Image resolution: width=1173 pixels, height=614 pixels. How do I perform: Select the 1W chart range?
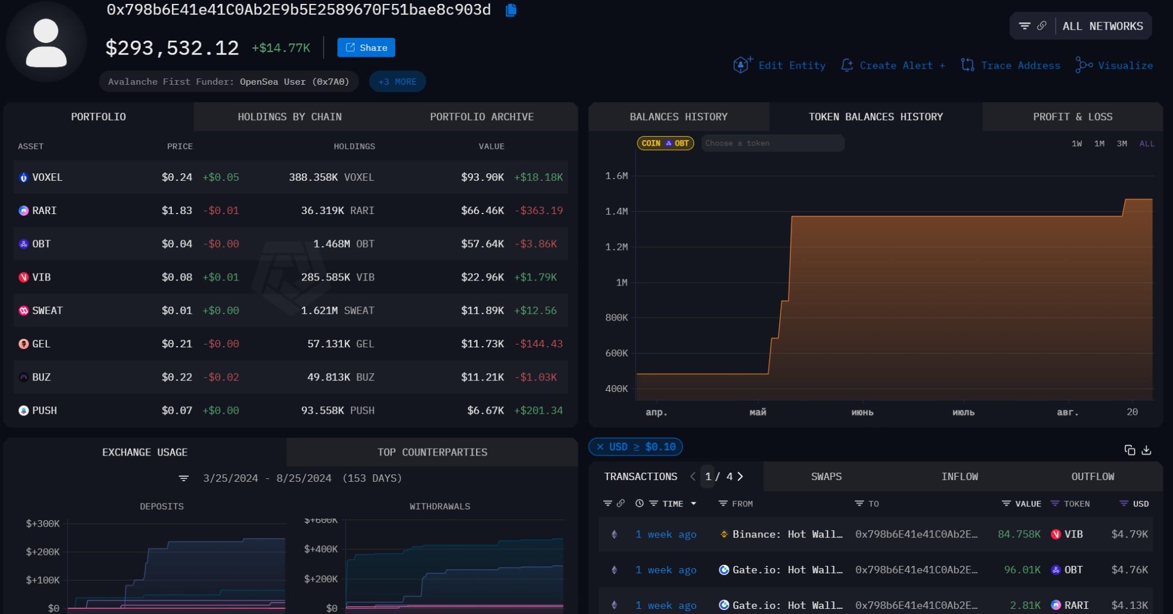pos(1077,144)
